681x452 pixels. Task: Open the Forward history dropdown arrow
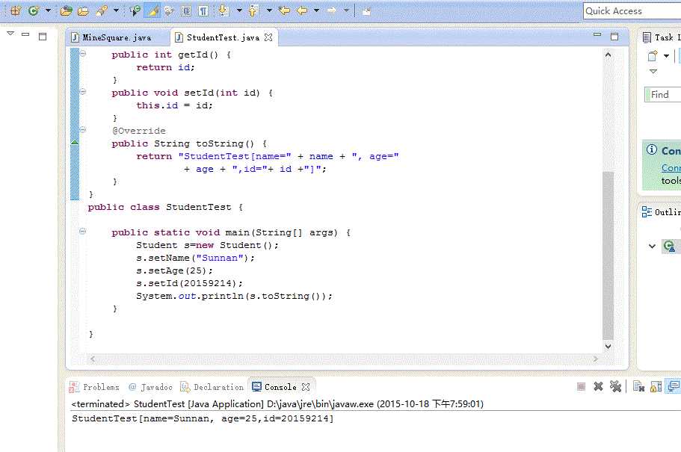tap(346, 10)
